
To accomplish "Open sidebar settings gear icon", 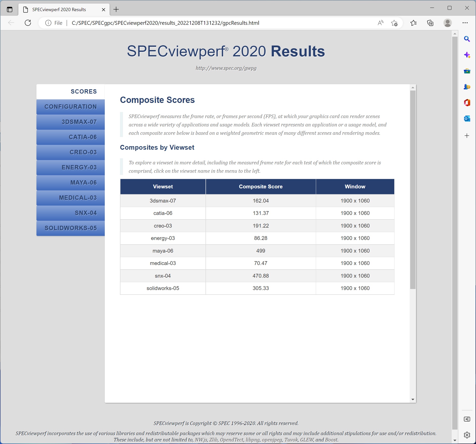I will [x=467, y=435].
